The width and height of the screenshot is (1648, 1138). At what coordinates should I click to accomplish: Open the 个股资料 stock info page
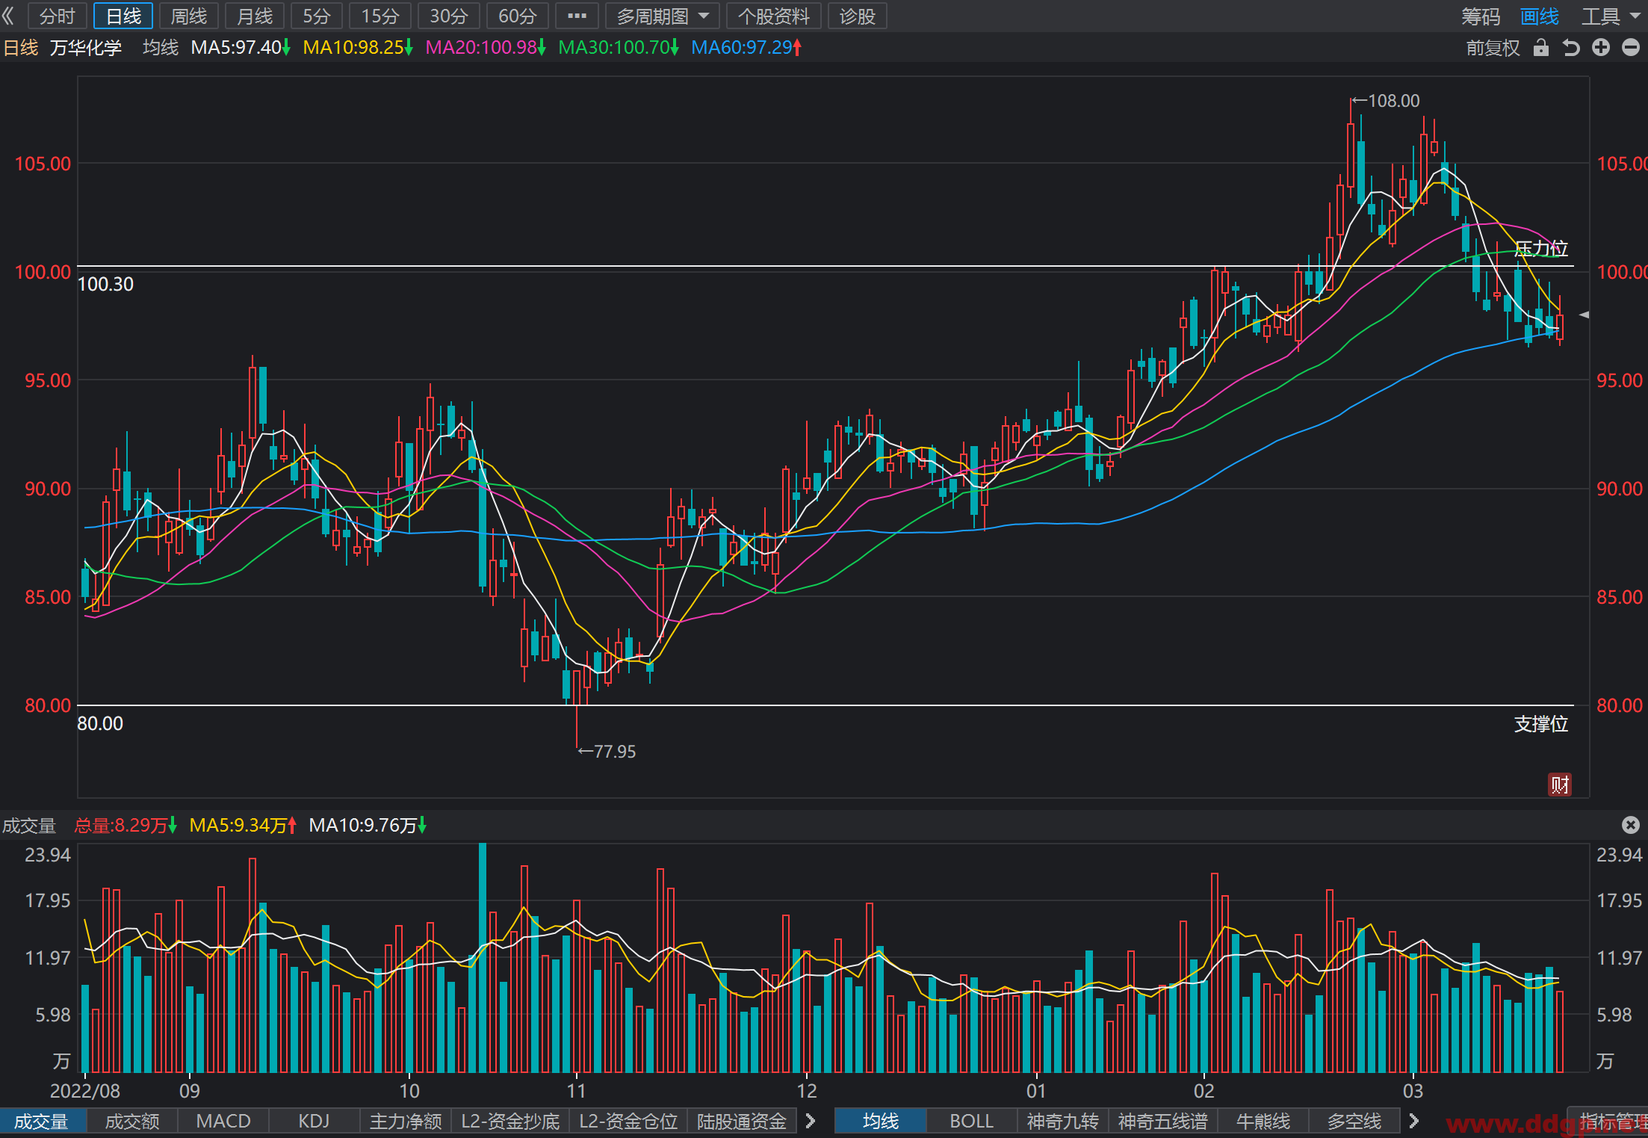[773, 16]
